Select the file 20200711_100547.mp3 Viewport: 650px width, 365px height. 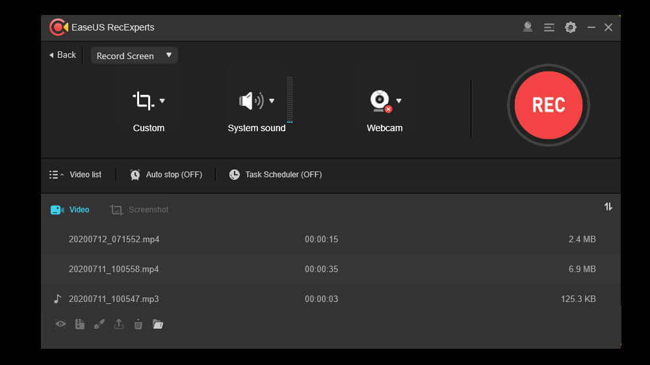point(331,299)
